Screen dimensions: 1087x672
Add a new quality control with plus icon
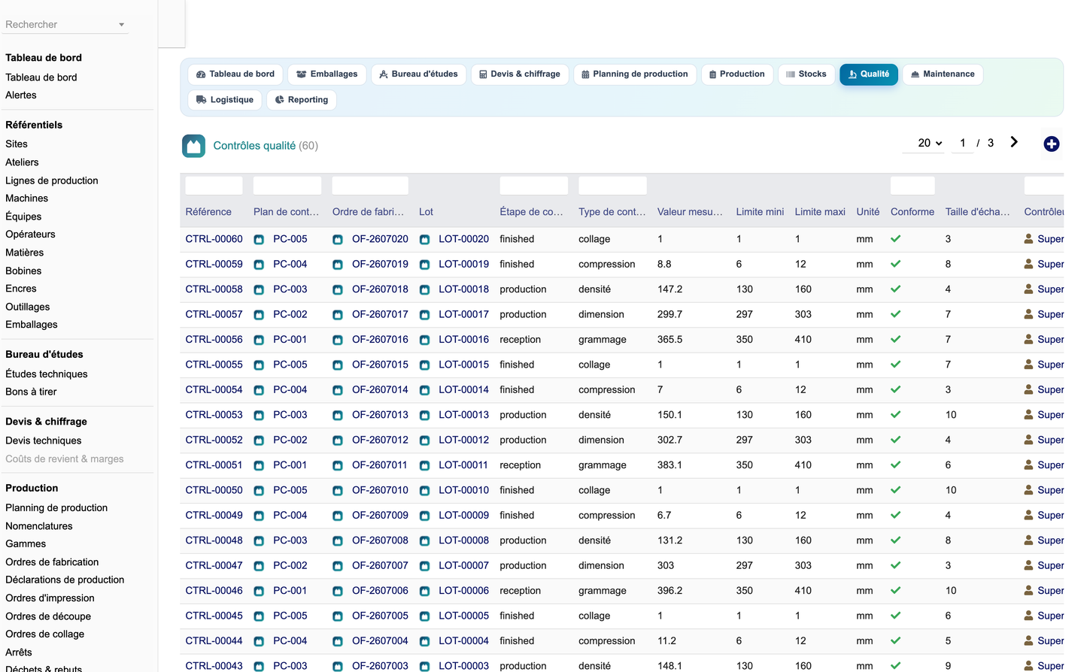(x=1052, y=144)
